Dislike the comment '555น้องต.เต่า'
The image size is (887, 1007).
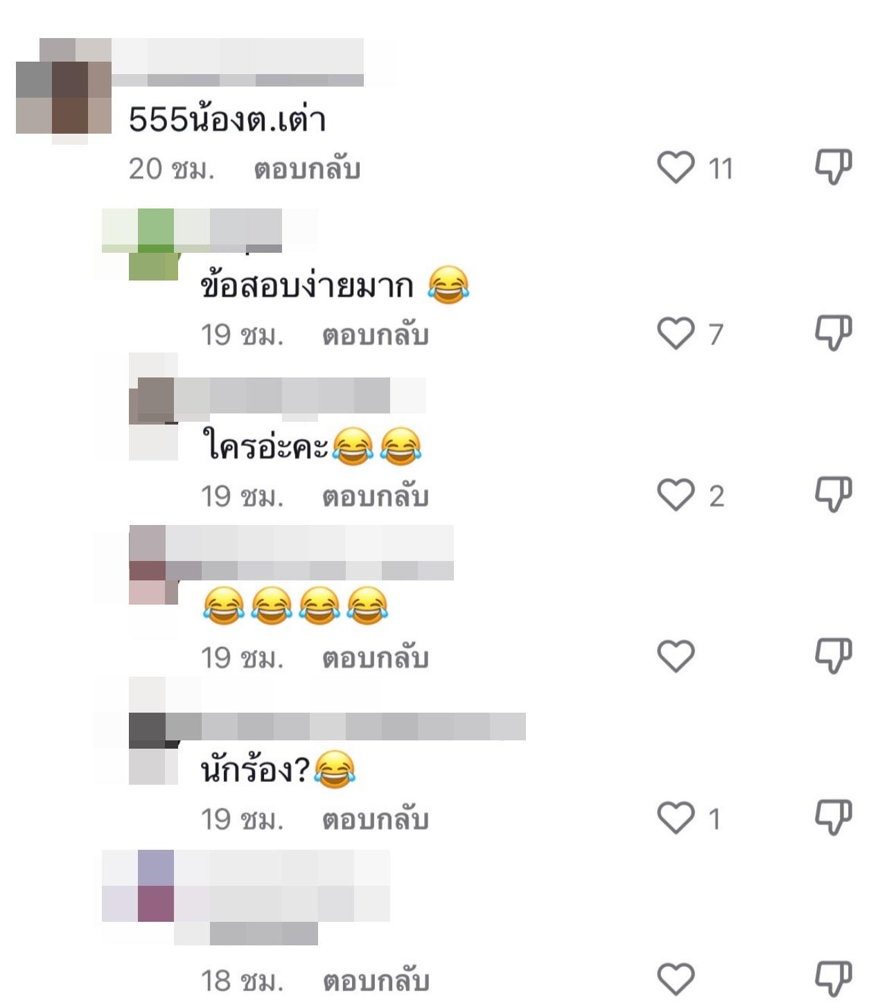[832, 167]
